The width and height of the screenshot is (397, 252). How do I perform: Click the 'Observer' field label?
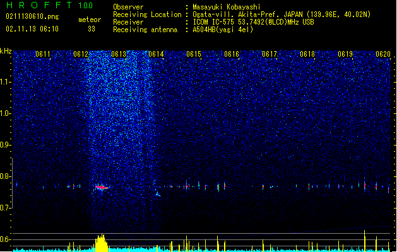[x=128, y=7]
